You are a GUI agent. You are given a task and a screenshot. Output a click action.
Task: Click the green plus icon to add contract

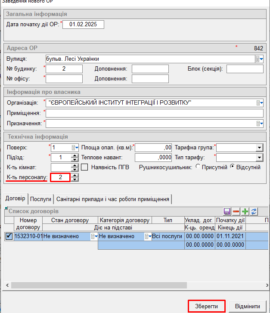tap(245, 211)
